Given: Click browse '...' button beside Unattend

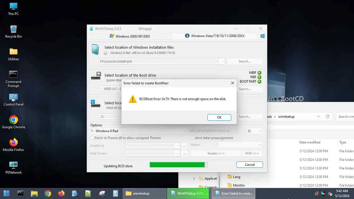Looking at the screenshot, I should (x=184, y=146).
